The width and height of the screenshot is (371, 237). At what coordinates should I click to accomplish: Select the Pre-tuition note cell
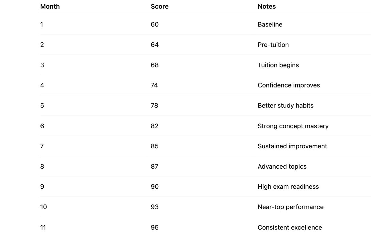point(273,45)
